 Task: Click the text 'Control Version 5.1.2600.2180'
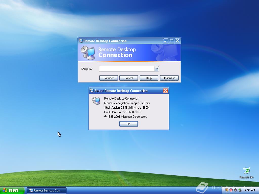(x=122, y=112)
